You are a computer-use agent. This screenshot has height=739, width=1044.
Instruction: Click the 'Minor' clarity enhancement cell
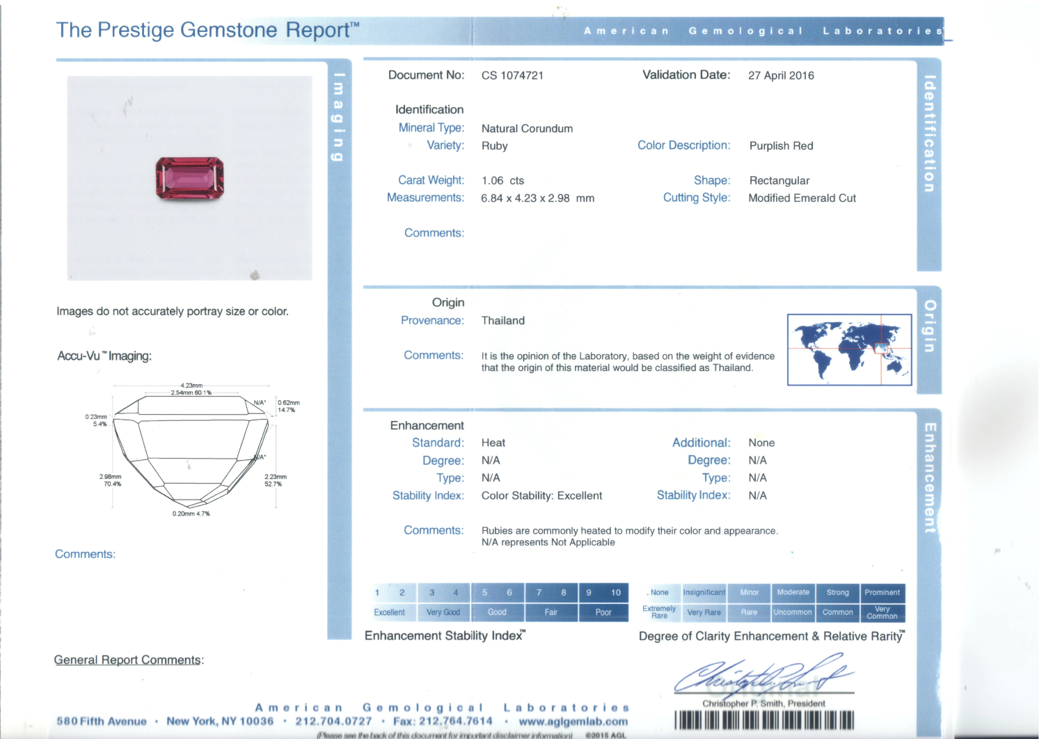(x=750, y=592)
